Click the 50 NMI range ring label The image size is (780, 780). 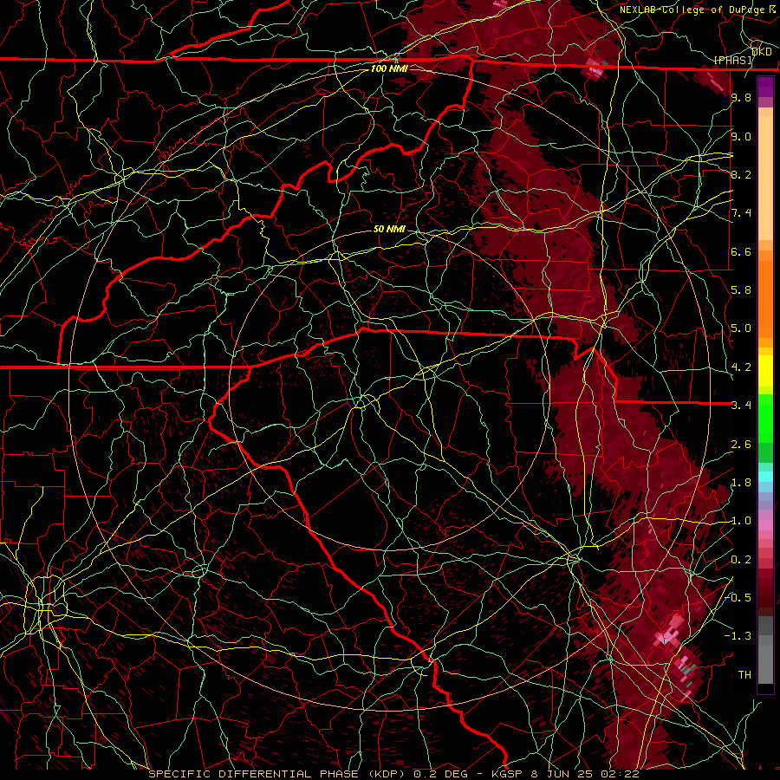389,229
